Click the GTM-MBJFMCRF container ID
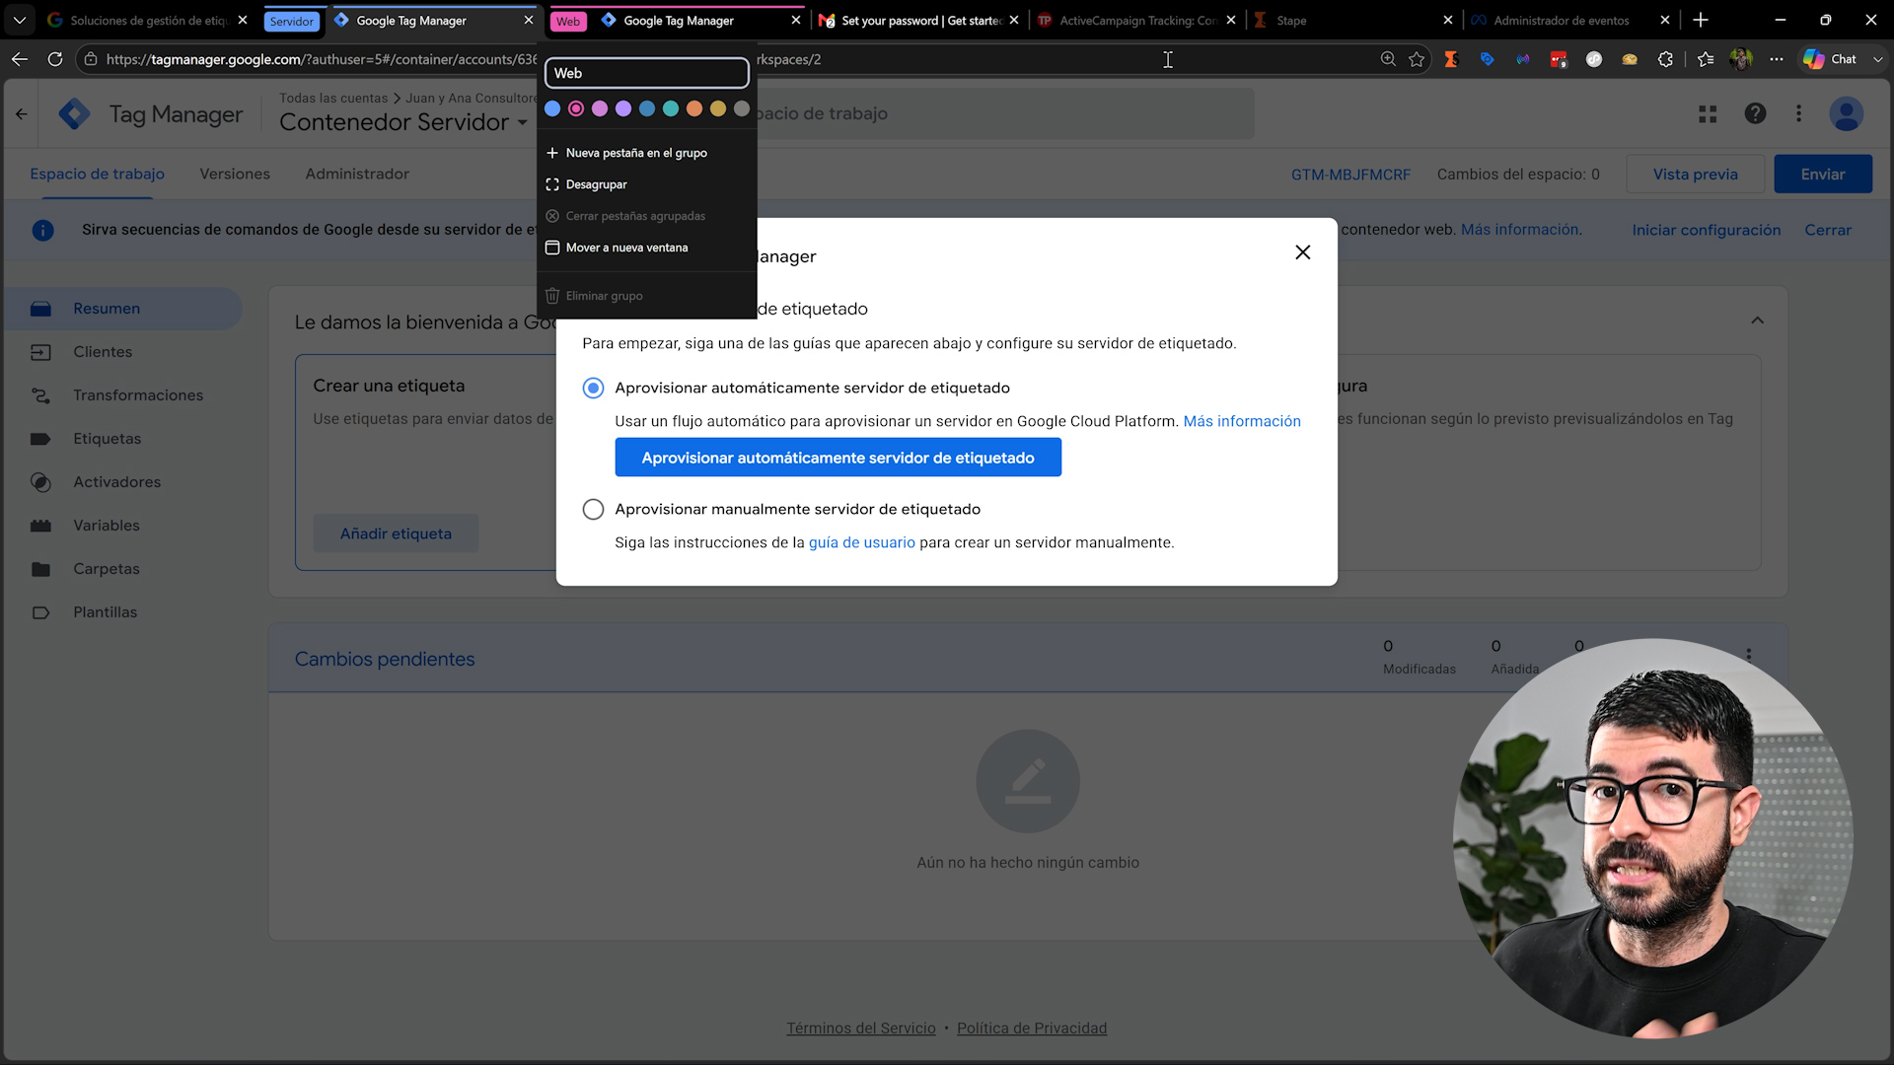This screenshot has width=1894, height=1065. (x=1350, y=175)
